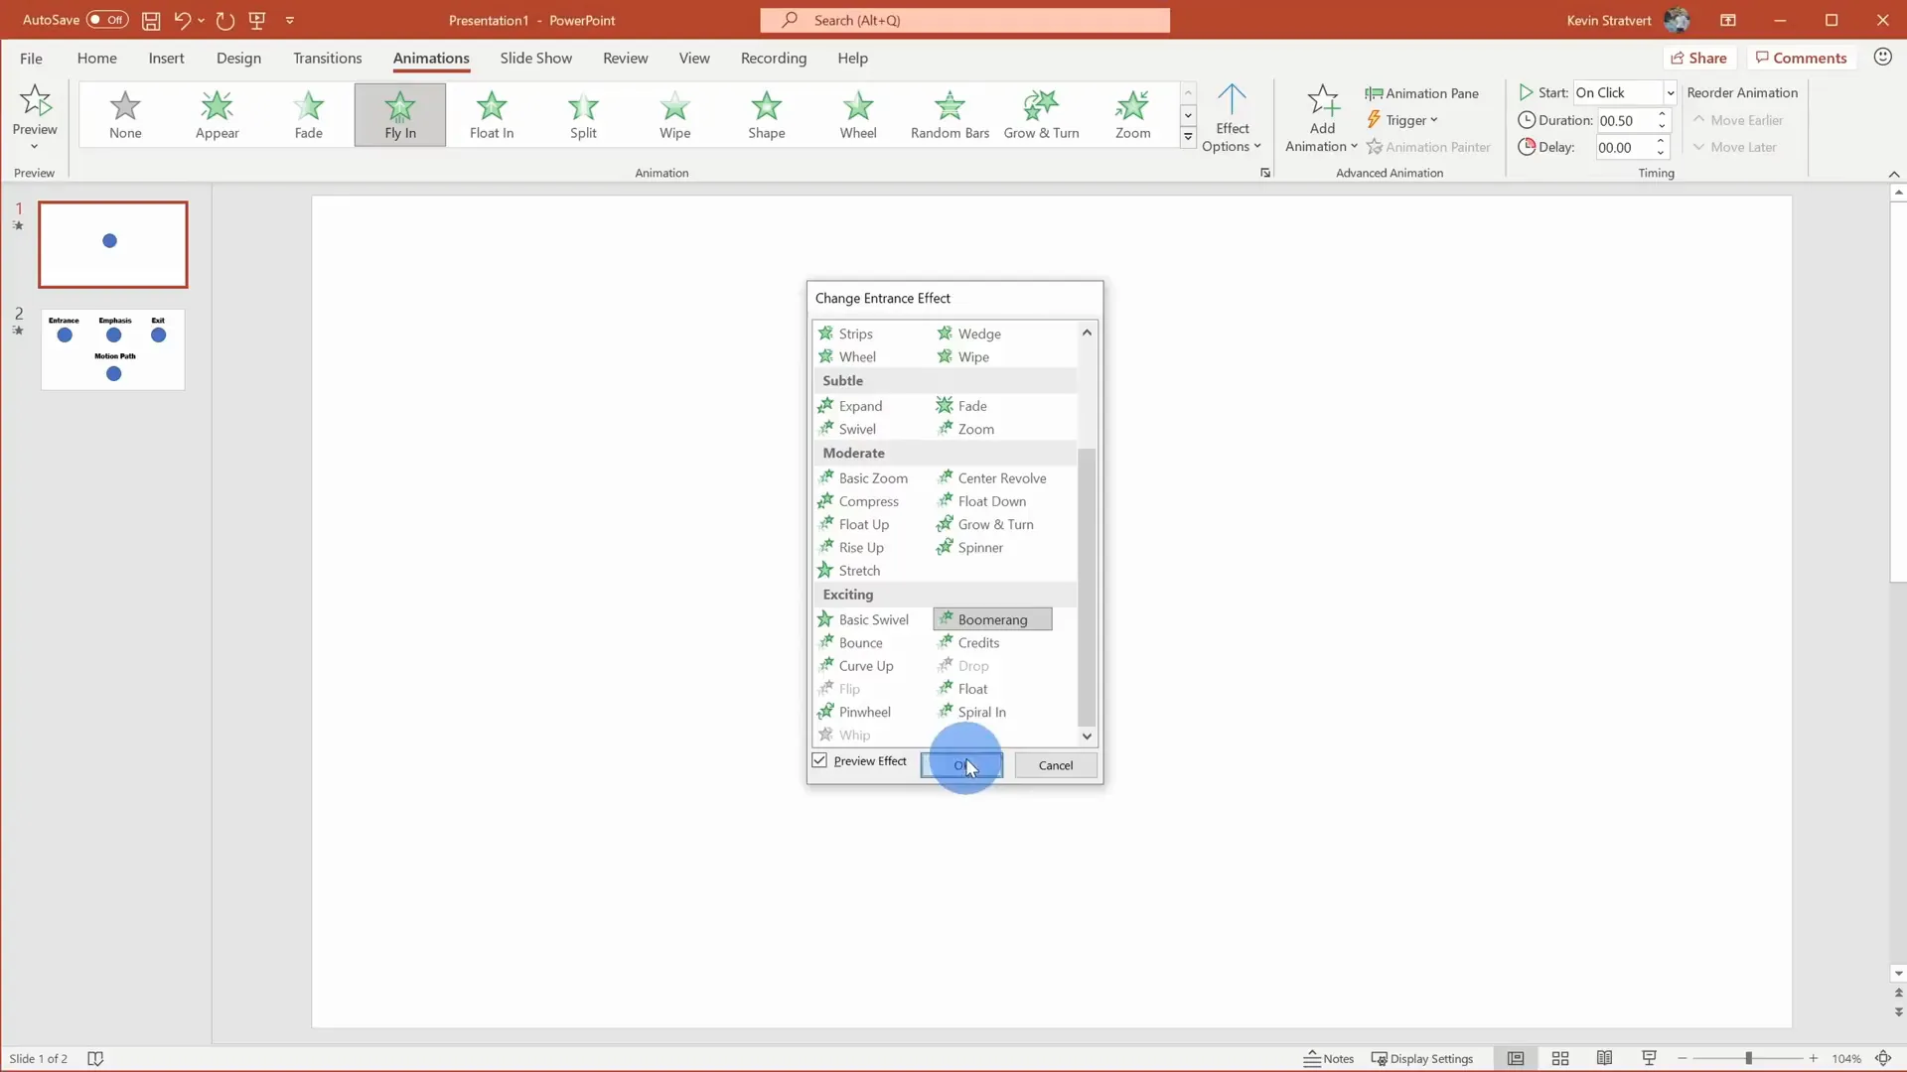The width and height of the screenshot is (1907, 1072).
Task: Click the Share button
Action: (1698, 58)
